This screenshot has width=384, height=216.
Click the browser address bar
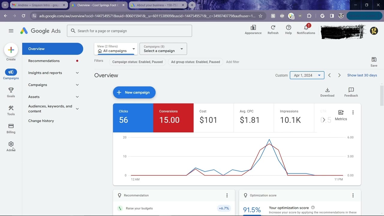click(x=147, y=16)
